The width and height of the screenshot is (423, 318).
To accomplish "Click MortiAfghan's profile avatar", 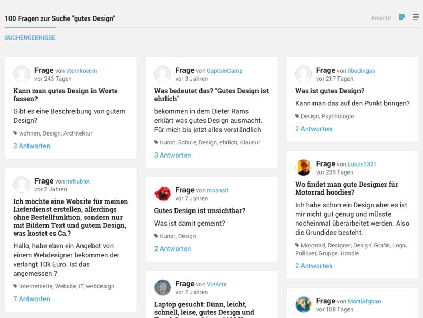I will point(304,305).
